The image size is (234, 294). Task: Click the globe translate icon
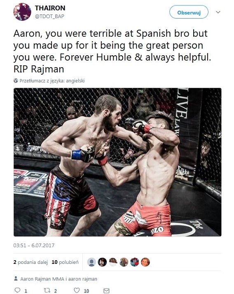pos(16,81)
